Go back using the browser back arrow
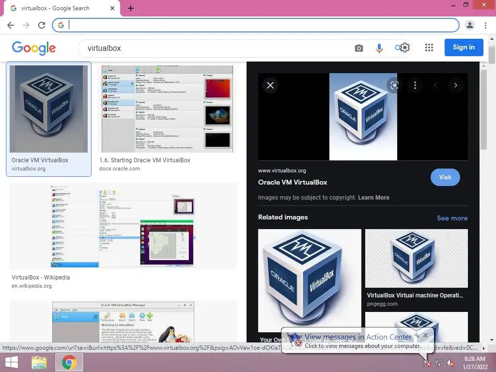The height and width of the screenshot is (372, 496). (x=11, y=25)
